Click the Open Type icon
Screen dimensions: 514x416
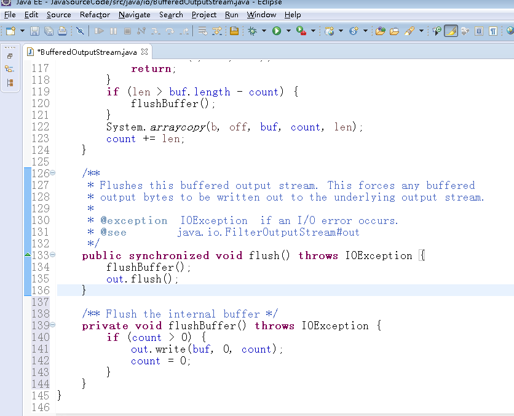click(x=380, y=31)
